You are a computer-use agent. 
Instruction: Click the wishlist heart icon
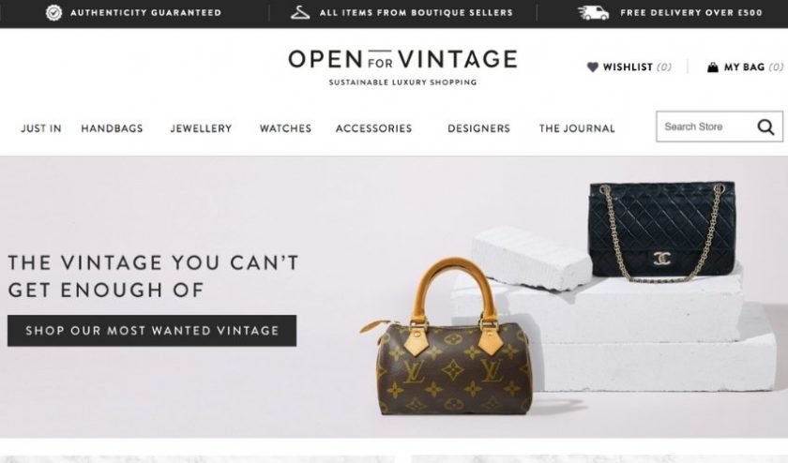(x=593, y=67)
